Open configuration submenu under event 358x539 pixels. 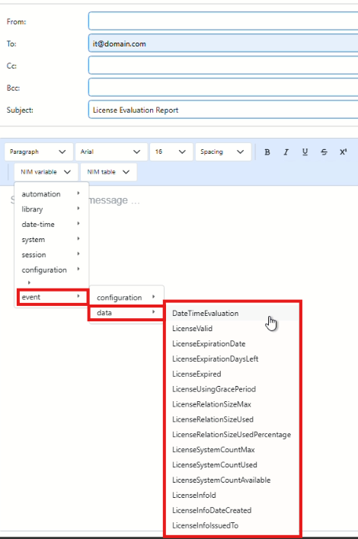pyautogui.click(x=126, y=298)
